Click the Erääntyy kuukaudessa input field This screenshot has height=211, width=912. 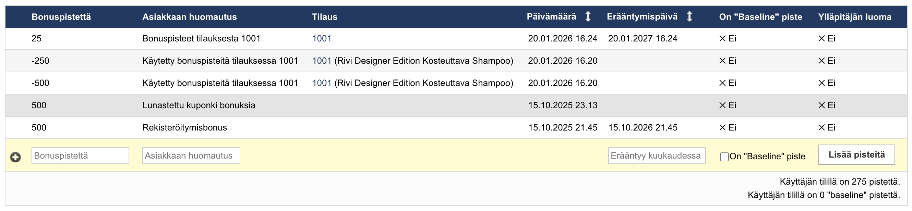pos(657,156)
